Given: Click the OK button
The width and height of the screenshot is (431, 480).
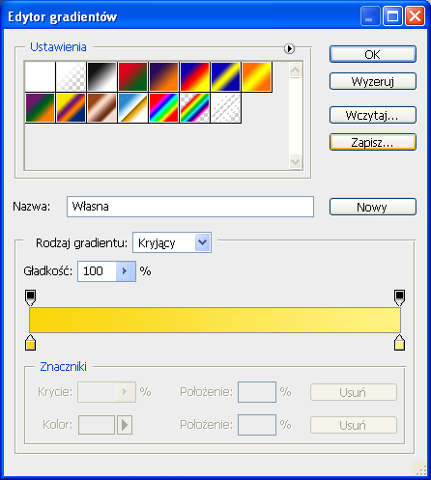Looking at the screenshot, I should (x=373, y=54).
